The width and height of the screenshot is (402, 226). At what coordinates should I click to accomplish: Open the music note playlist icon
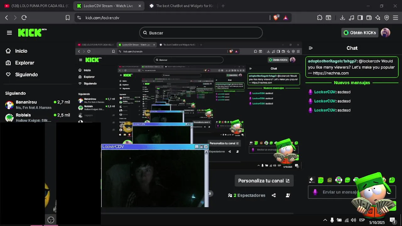tap(351, 18)
